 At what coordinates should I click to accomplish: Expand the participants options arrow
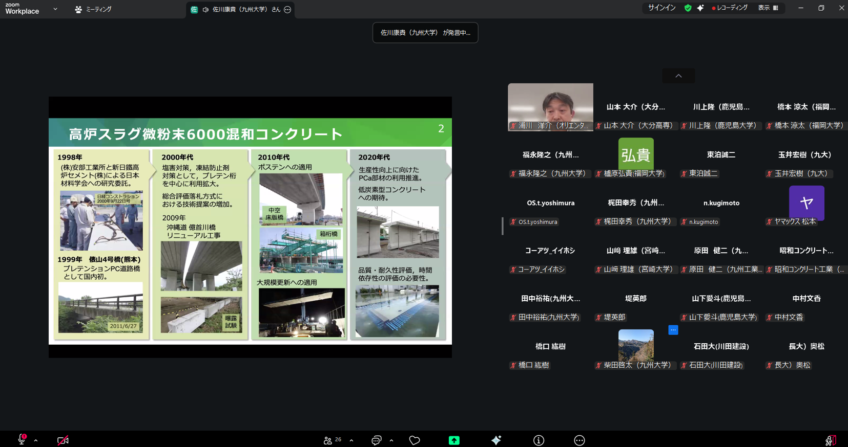pos(351,440)
